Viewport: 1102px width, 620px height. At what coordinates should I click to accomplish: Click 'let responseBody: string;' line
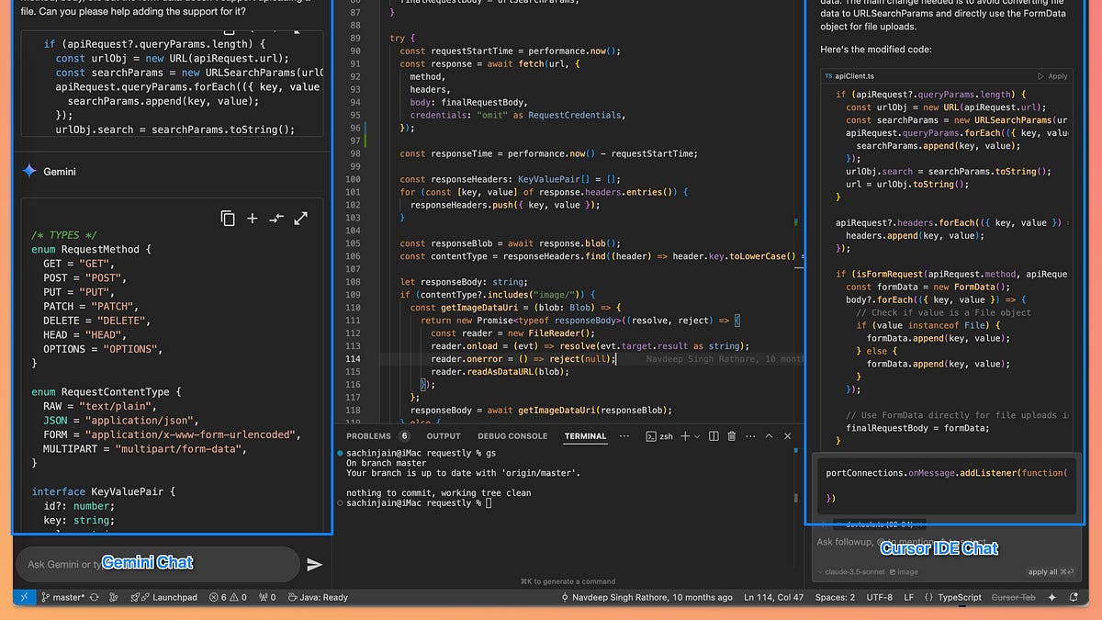pos(464,281)
